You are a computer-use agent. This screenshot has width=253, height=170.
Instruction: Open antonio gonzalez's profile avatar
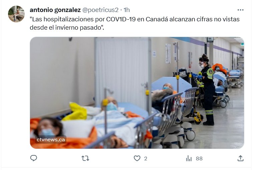tap(16, 14)
